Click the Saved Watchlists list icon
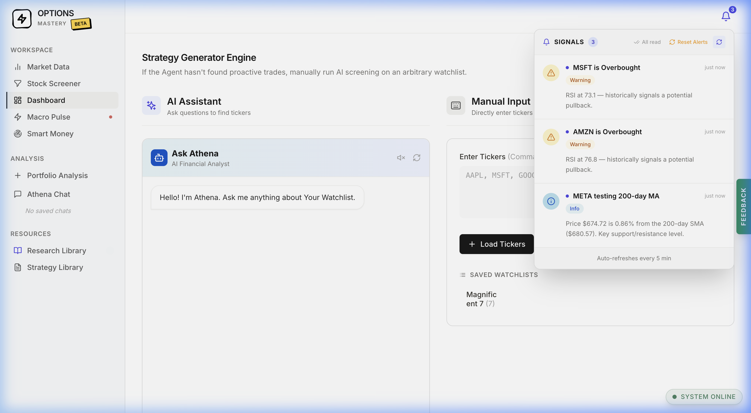751x413 pixels. click(462, 275)
